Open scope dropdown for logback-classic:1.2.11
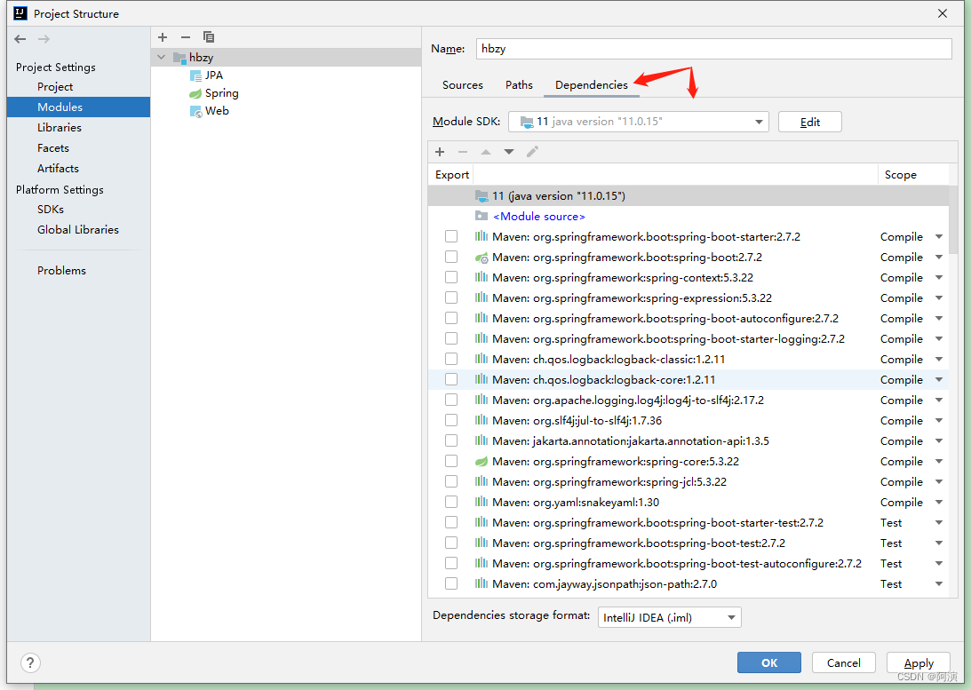 click(939, 360)
